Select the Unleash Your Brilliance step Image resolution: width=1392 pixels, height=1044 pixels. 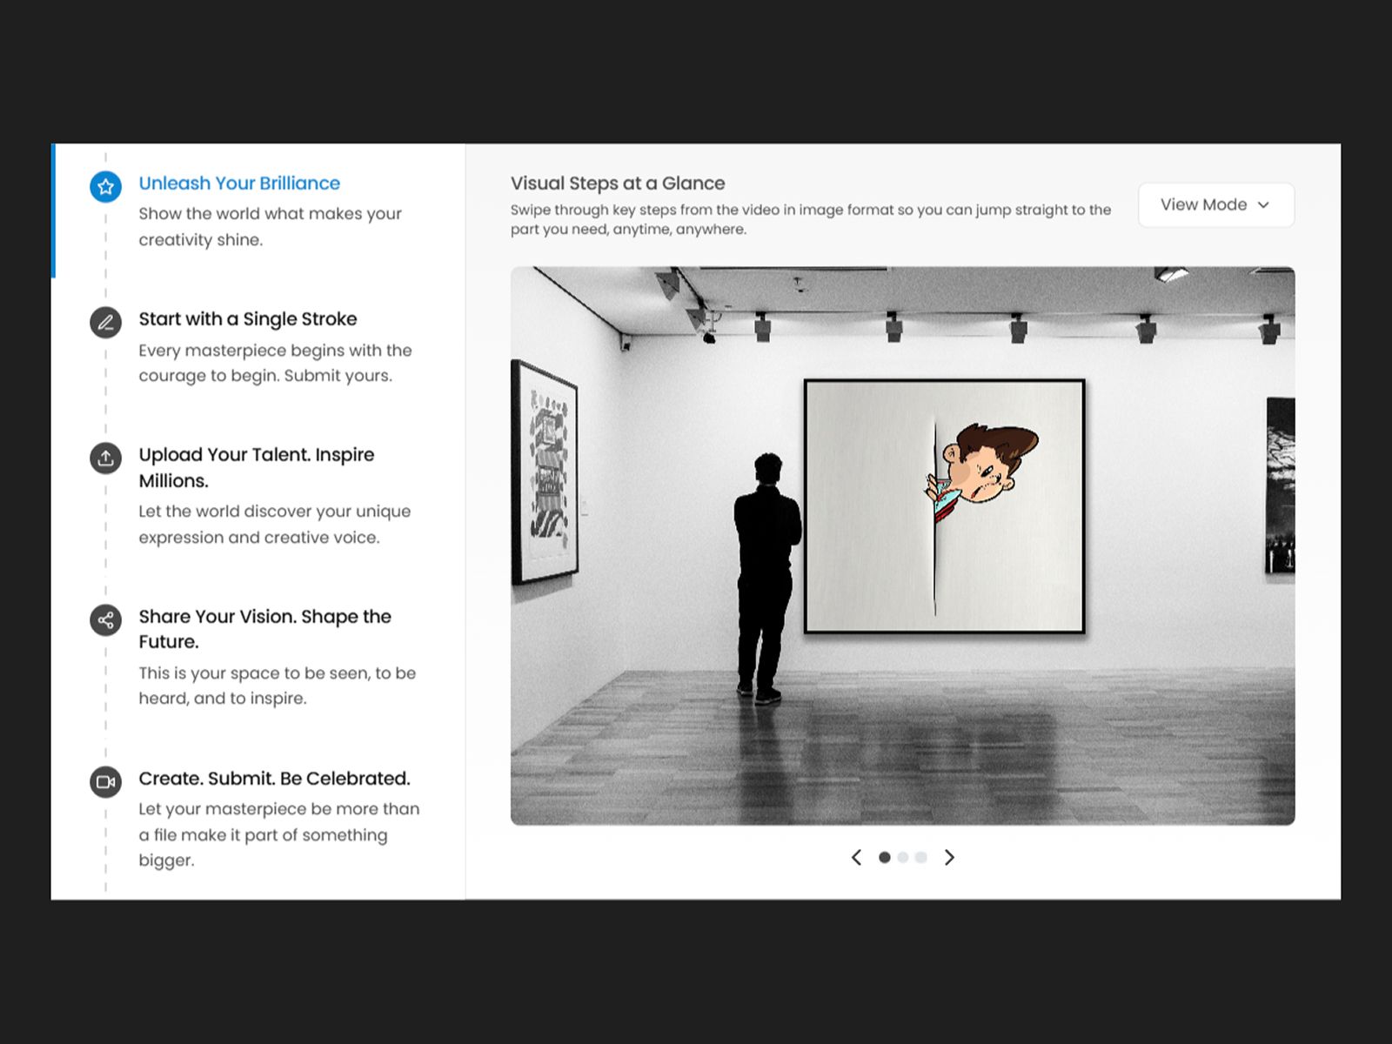[x=239, y=184]
